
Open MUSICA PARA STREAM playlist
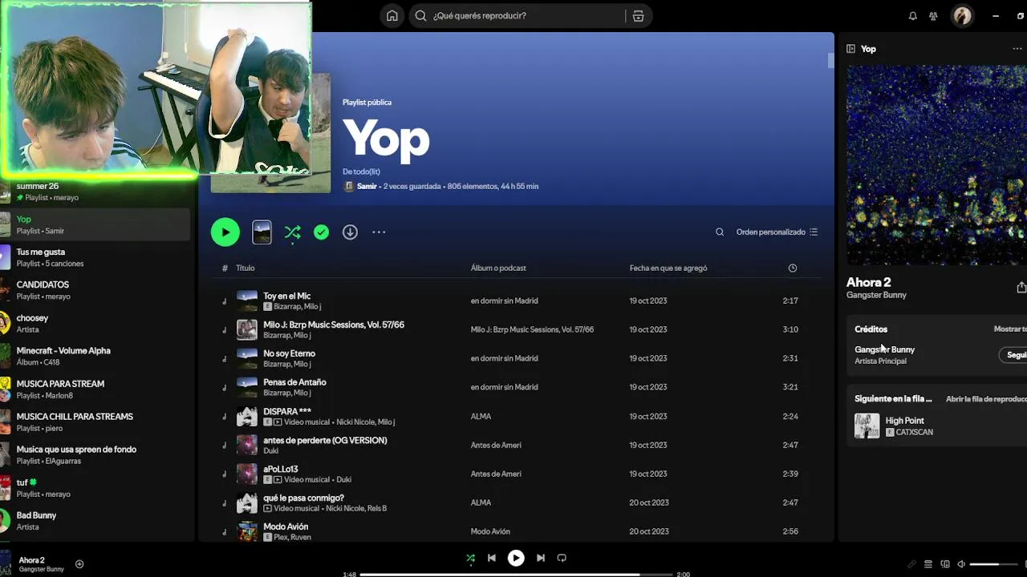pyautogui.click(x=96, y=389)
